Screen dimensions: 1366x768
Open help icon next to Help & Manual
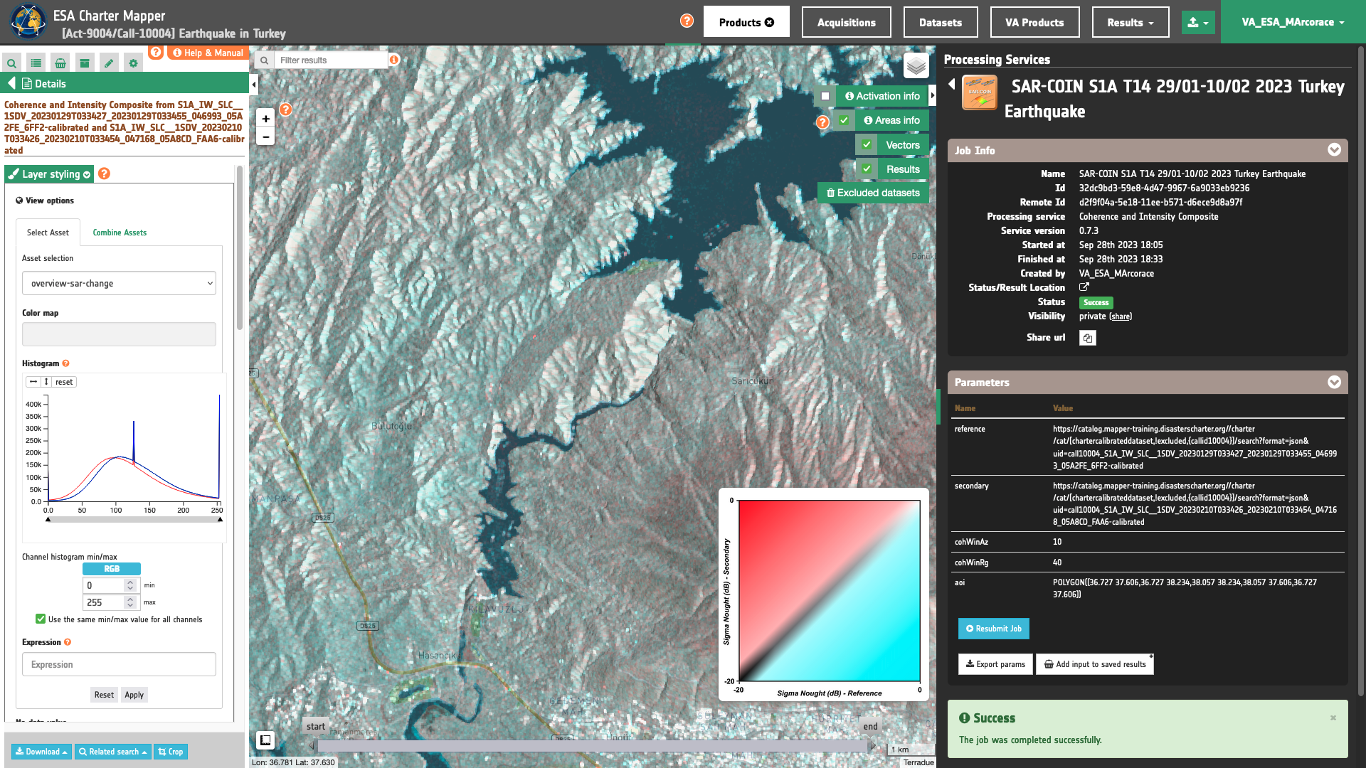pyautogui.click(x=156, y=52)
